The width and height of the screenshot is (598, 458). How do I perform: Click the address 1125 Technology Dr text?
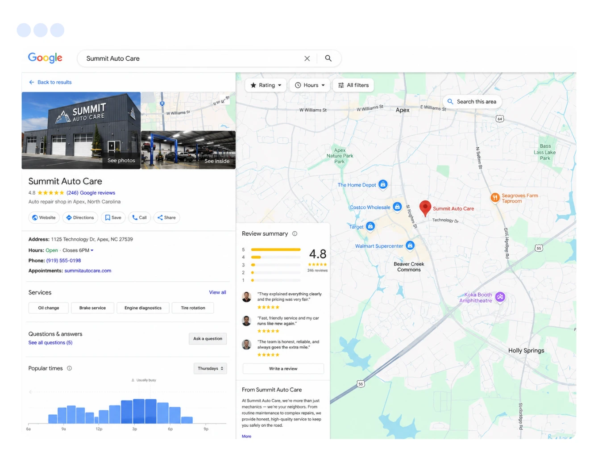click(92, 239)
